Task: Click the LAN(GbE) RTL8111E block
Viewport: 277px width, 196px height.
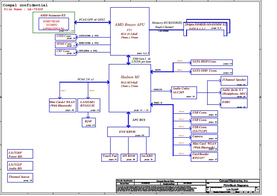Action: pyautogui.click(x=89, y=105)
